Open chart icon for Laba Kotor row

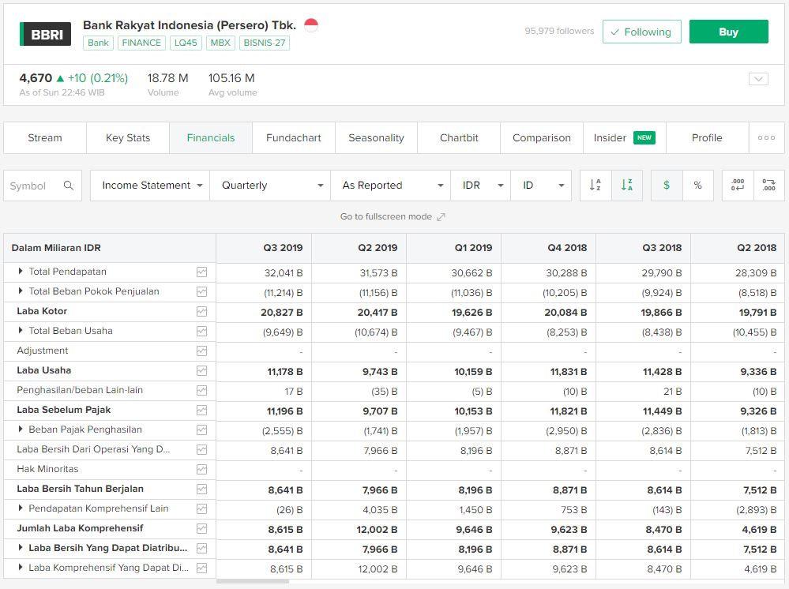[201, 312]
